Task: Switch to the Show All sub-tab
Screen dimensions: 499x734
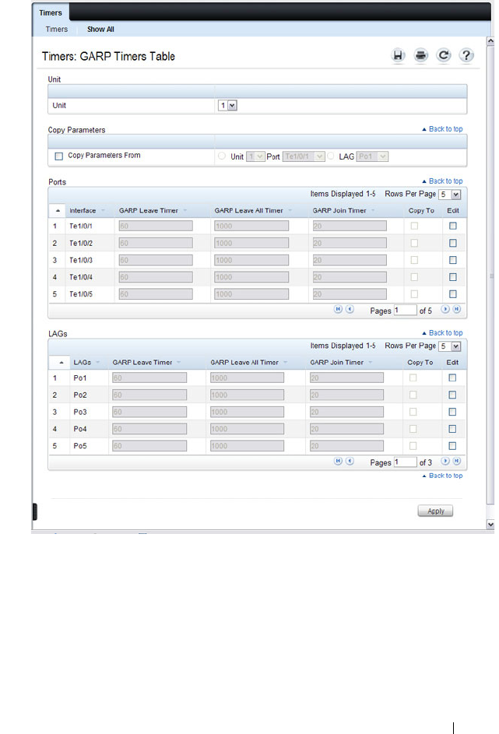Action: tap(100, 29)
